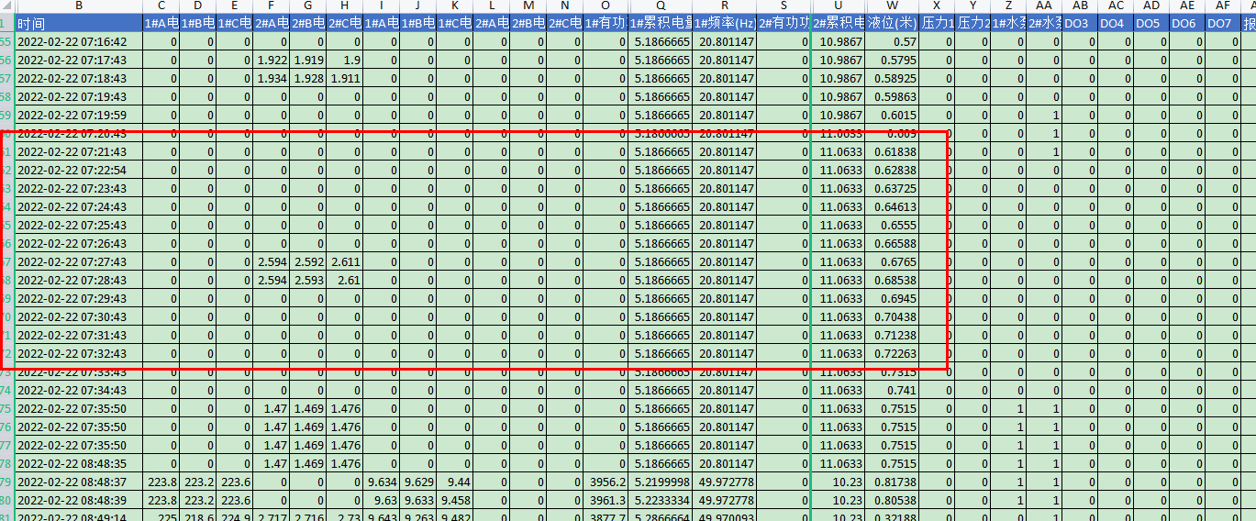Image resolution: width=1256 pixels, height=521 pixels.
Task: Click the DO3 header cell
Action: [x=1079, y=23]
